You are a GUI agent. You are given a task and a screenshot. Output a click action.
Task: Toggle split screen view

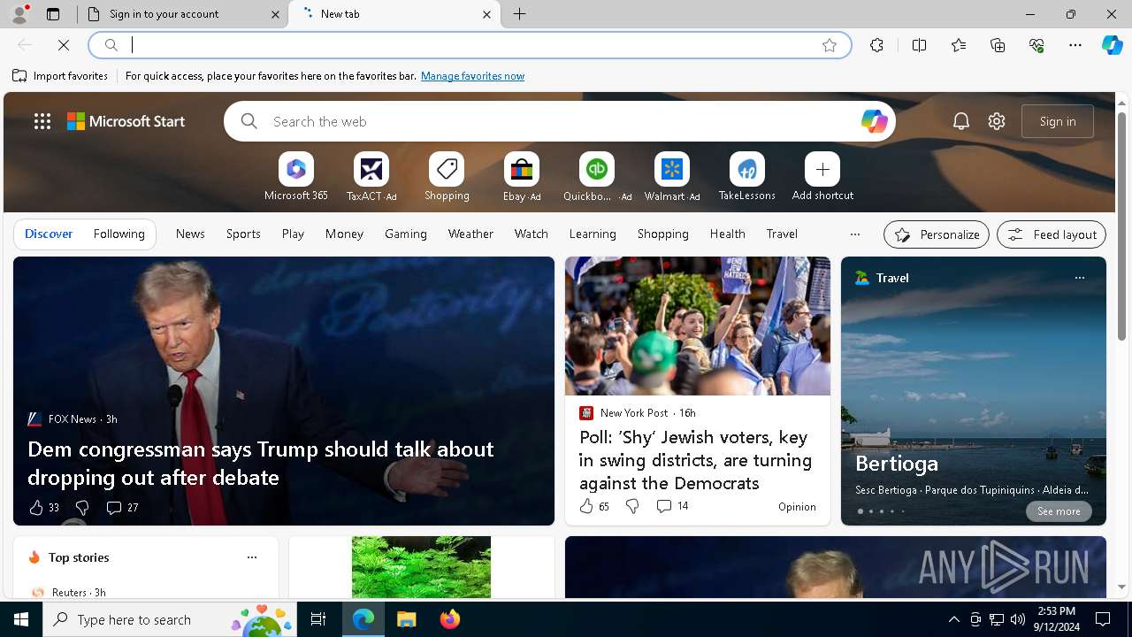point(919,45)
